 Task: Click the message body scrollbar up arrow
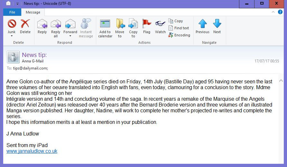coord(281,80)
